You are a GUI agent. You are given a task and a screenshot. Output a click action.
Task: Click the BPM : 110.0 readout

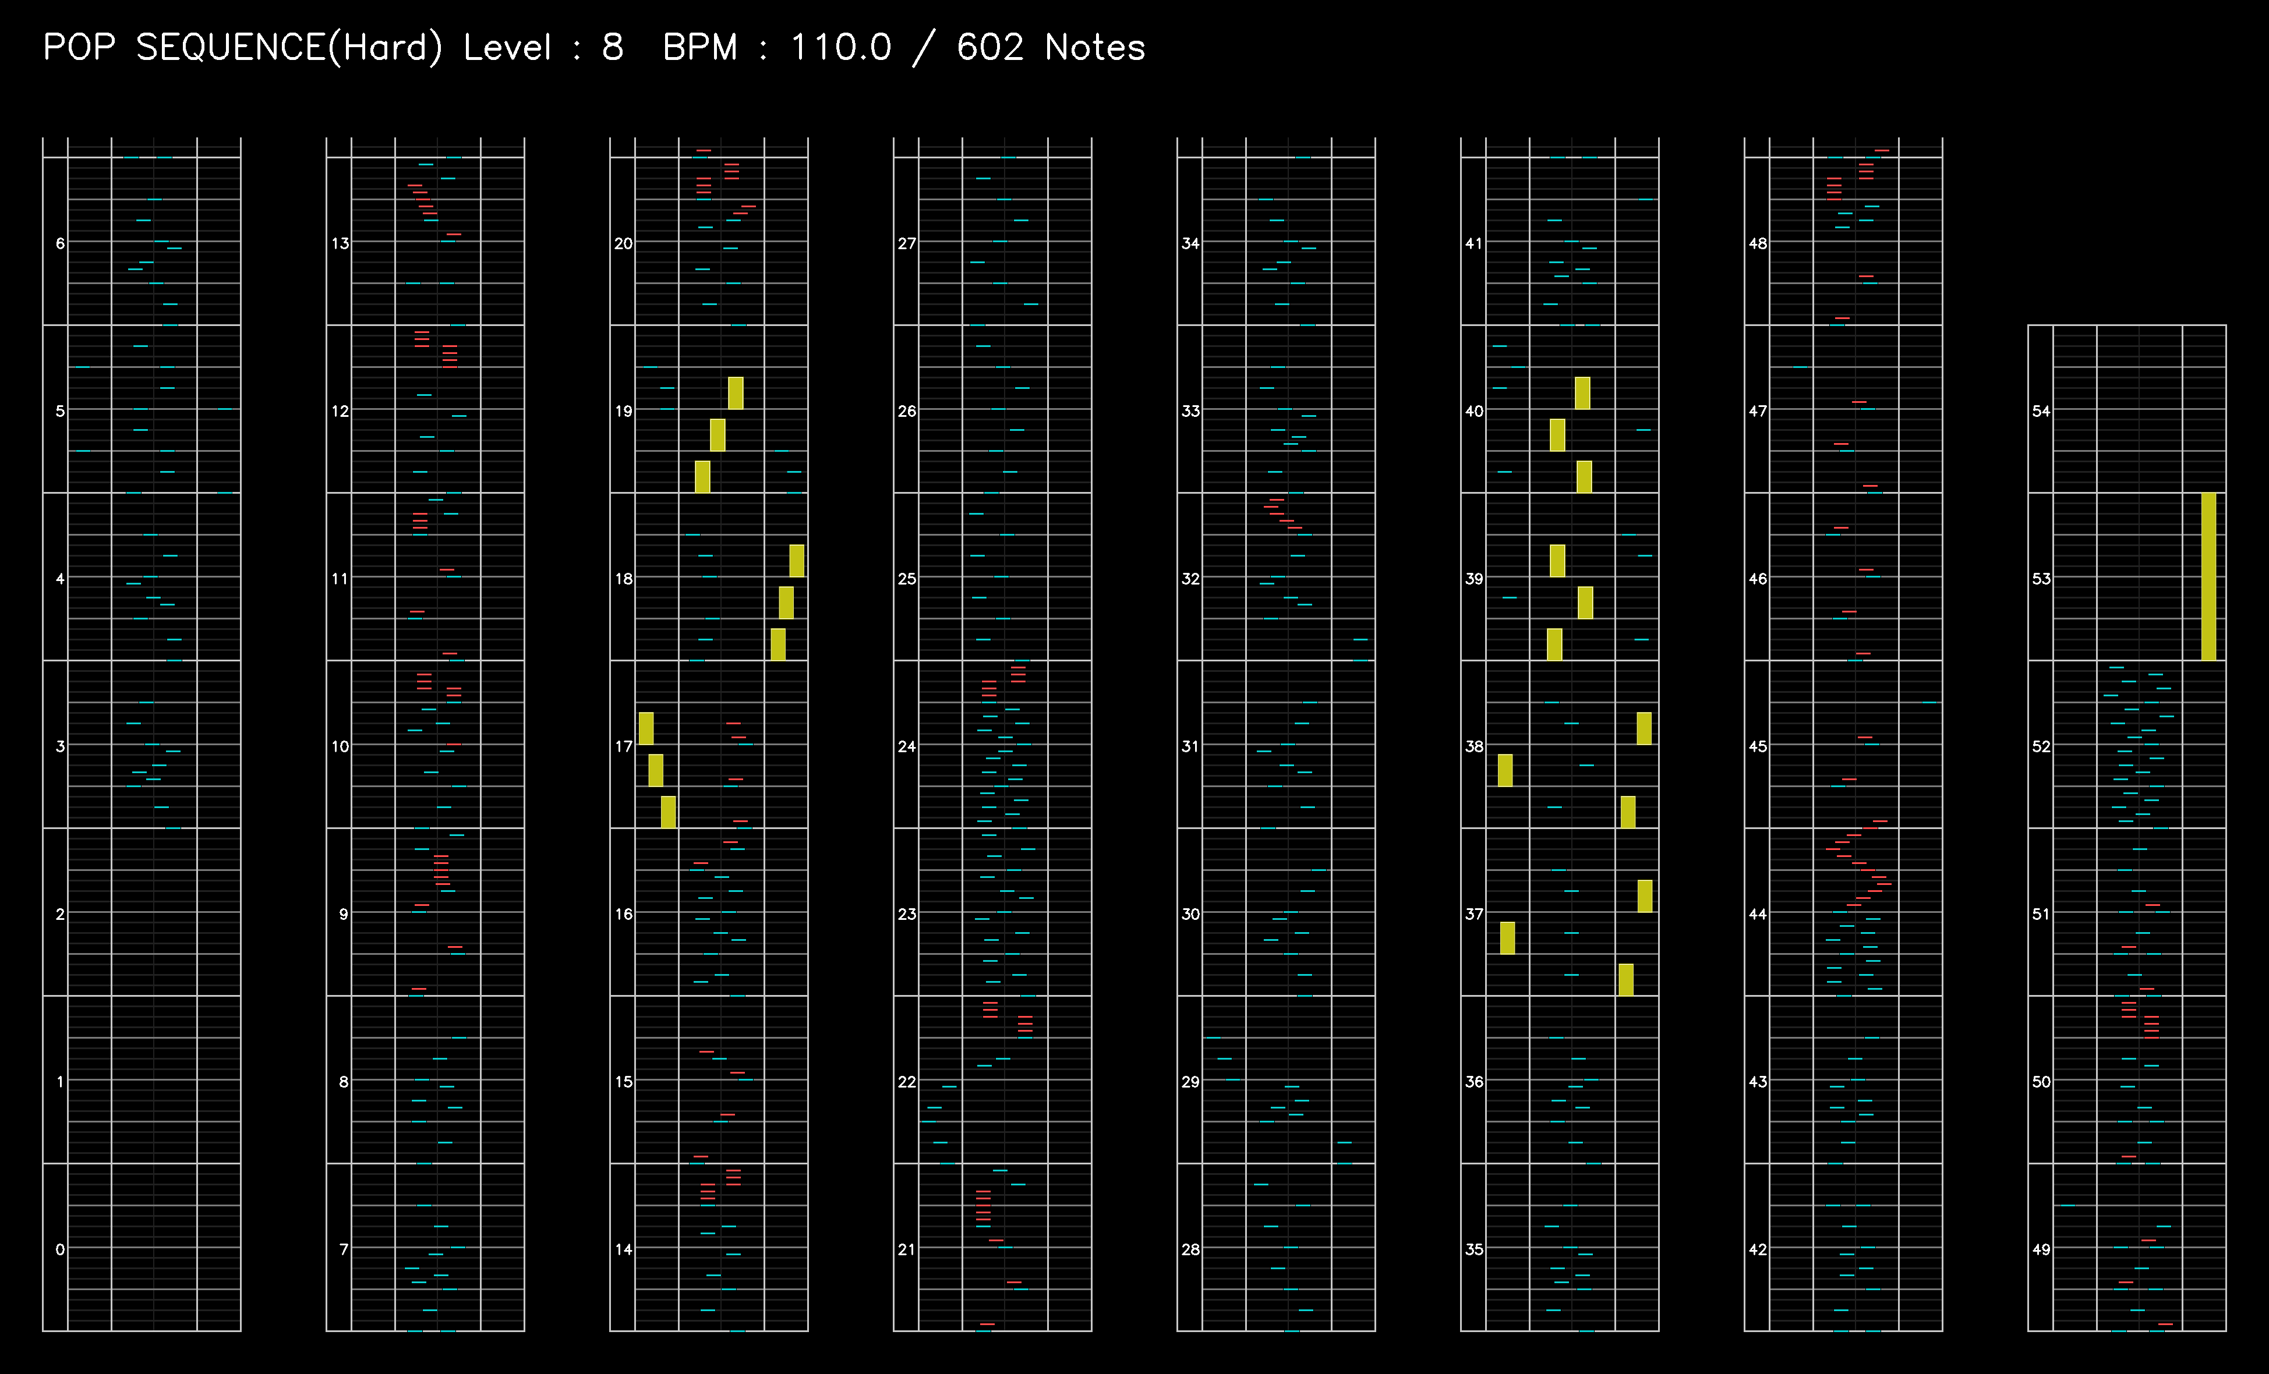coord(777,48)
